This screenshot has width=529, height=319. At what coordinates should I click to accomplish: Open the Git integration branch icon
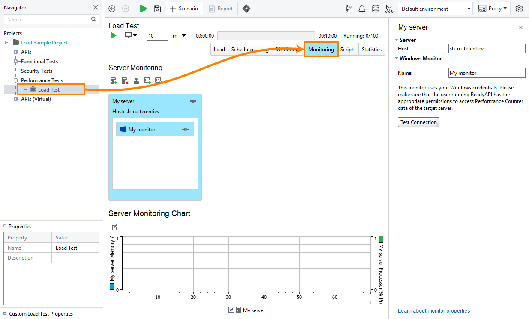pos(348,9)
